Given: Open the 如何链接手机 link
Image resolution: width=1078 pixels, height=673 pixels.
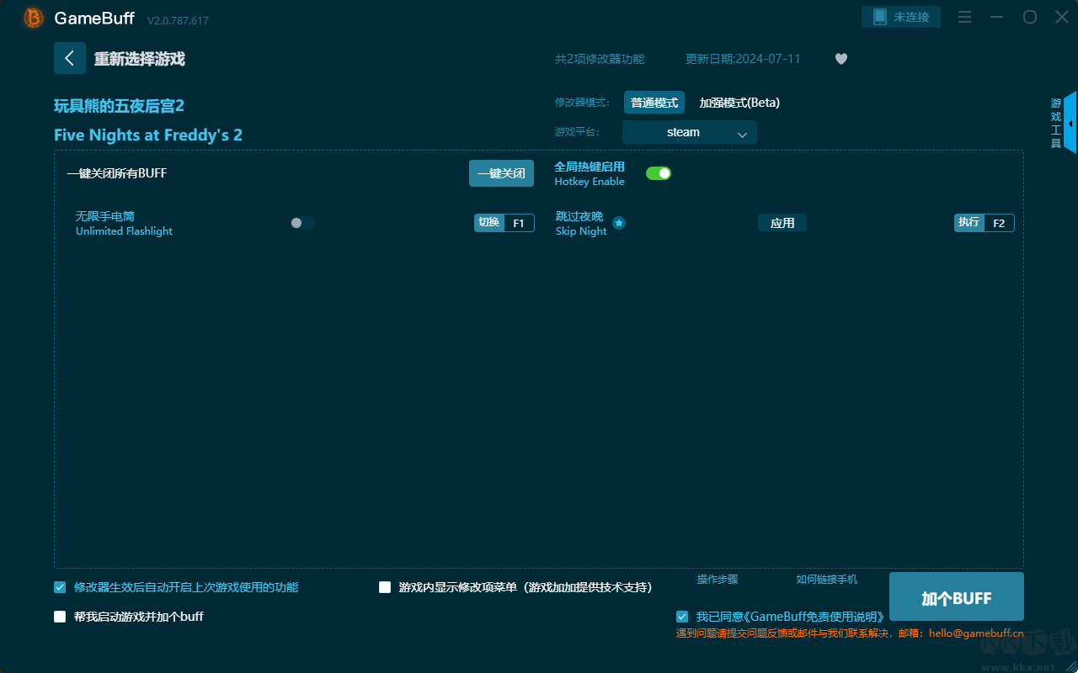Looking at the screenshot, I should (x=827, y=580).
